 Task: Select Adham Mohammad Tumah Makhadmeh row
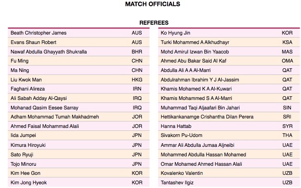point(79,117)
